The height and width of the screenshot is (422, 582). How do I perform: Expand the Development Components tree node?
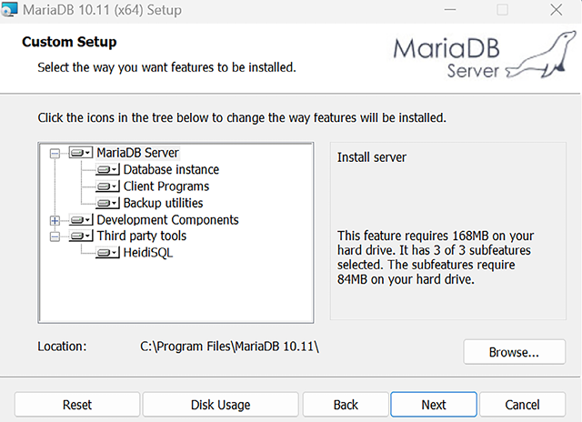55,220
